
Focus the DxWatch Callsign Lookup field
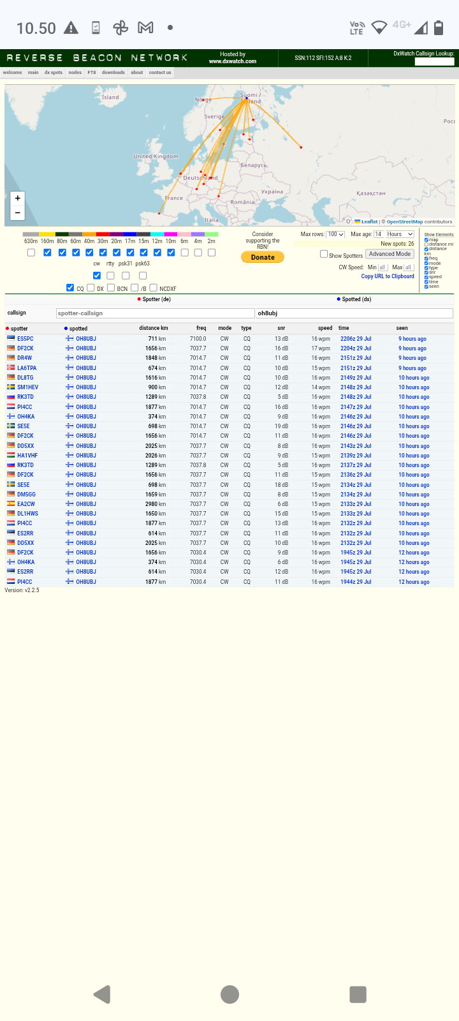[x=434, y=61]
